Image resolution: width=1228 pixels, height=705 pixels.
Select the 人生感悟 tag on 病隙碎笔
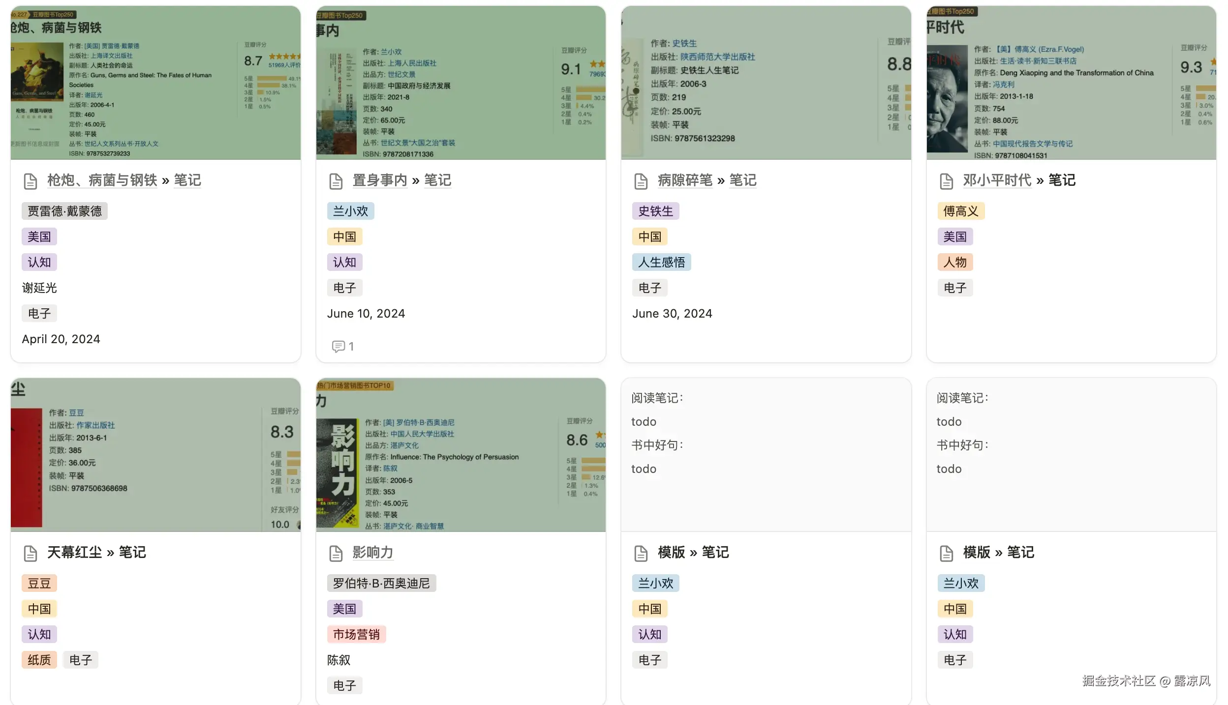click(662, 262)
